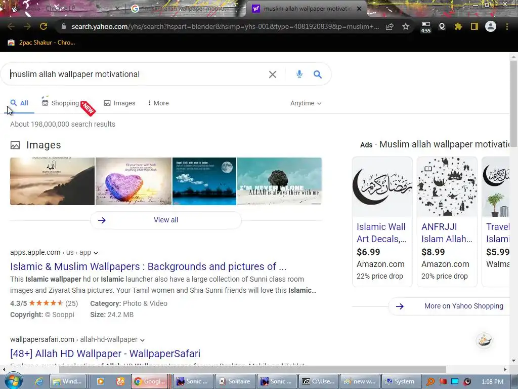Open the purple heart wallpaper thumbnail
Image resolution: width=518 pixels, height=389 pixels.
[134, 181]
